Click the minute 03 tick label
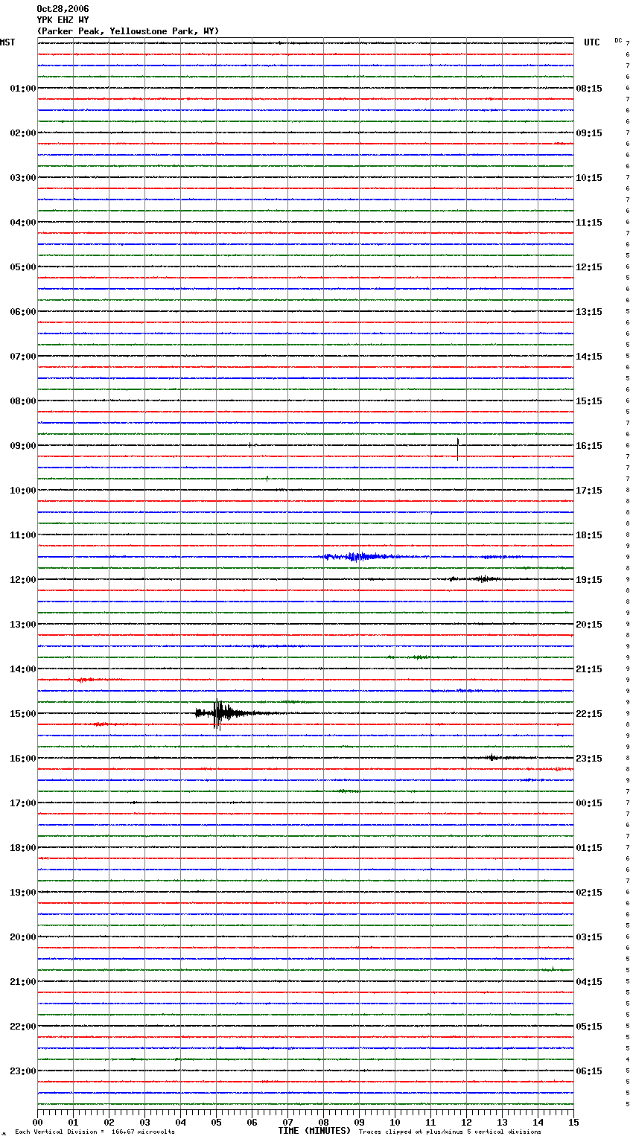633x1142 pixels. coord(144,1122)
